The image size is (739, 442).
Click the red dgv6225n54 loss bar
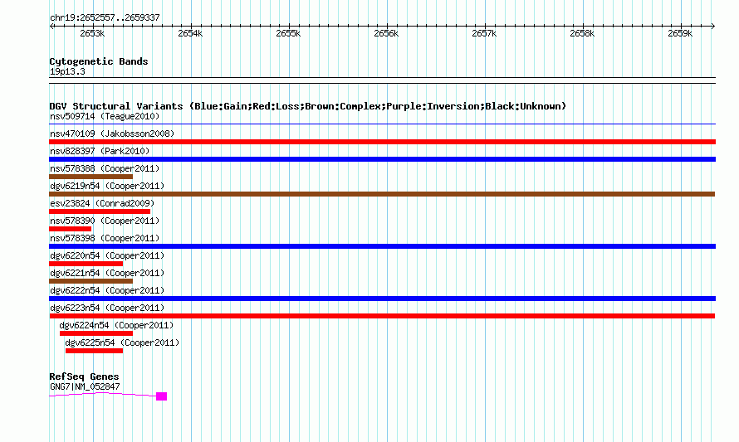pyautogui.click(x=95, y=351)
